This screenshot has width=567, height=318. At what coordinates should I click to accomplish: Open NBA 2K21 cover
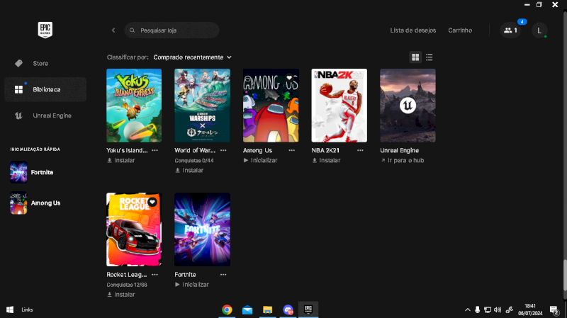click(339, 106)
